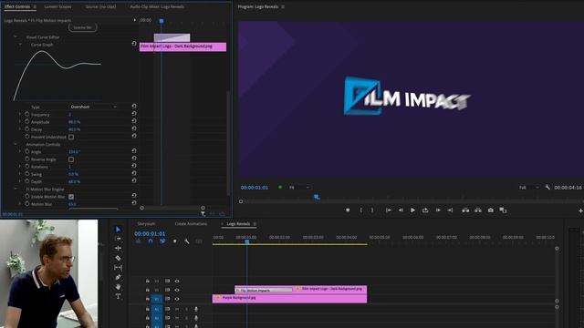Screen dimensions: 584x328
Task: Reset the Type parameter
Action: pos(134,107)
